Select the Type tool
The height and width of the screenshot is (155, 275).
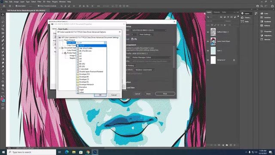click(x=3, y=74)
